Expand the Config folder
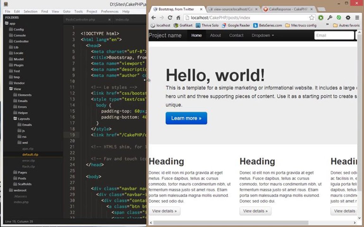The image size is (364, 227). point(16,29)
